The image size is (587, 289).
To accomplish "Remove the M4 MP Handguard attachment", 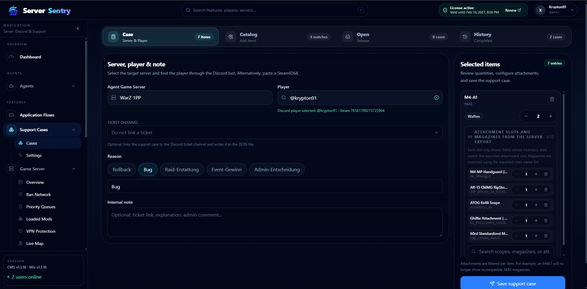I will [x=546, y=174].
